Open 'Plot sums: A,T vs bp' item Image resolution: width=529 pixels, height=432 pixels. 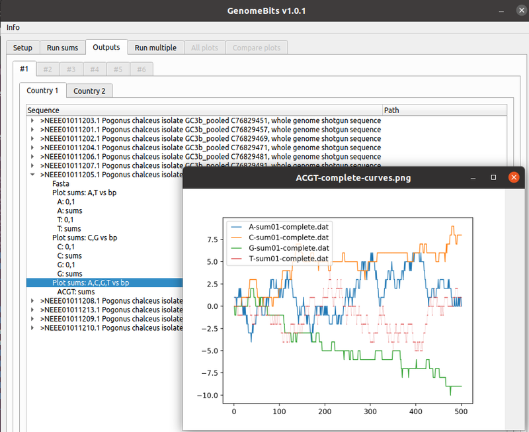pos(85,193)
